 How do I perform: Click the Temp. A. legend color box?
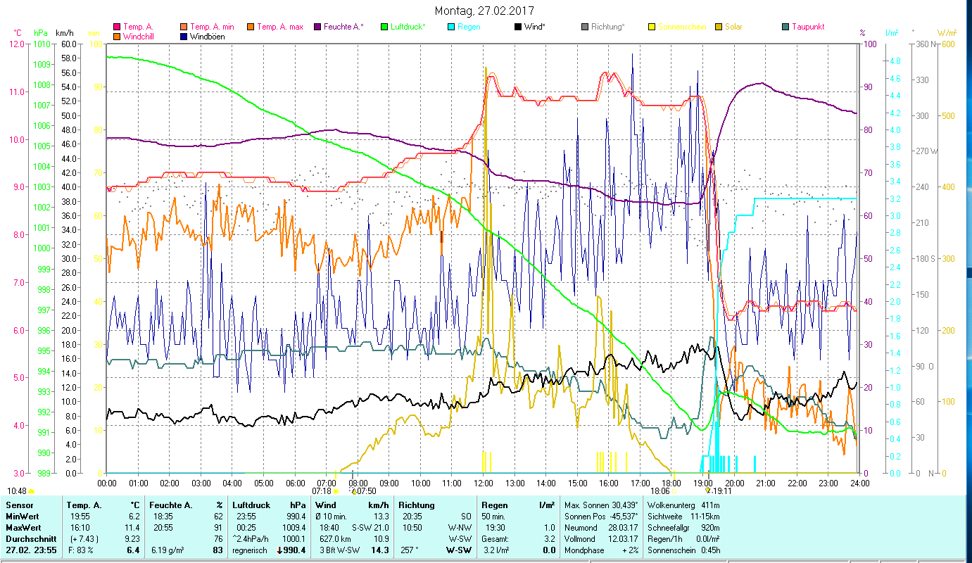click(117, 27)
